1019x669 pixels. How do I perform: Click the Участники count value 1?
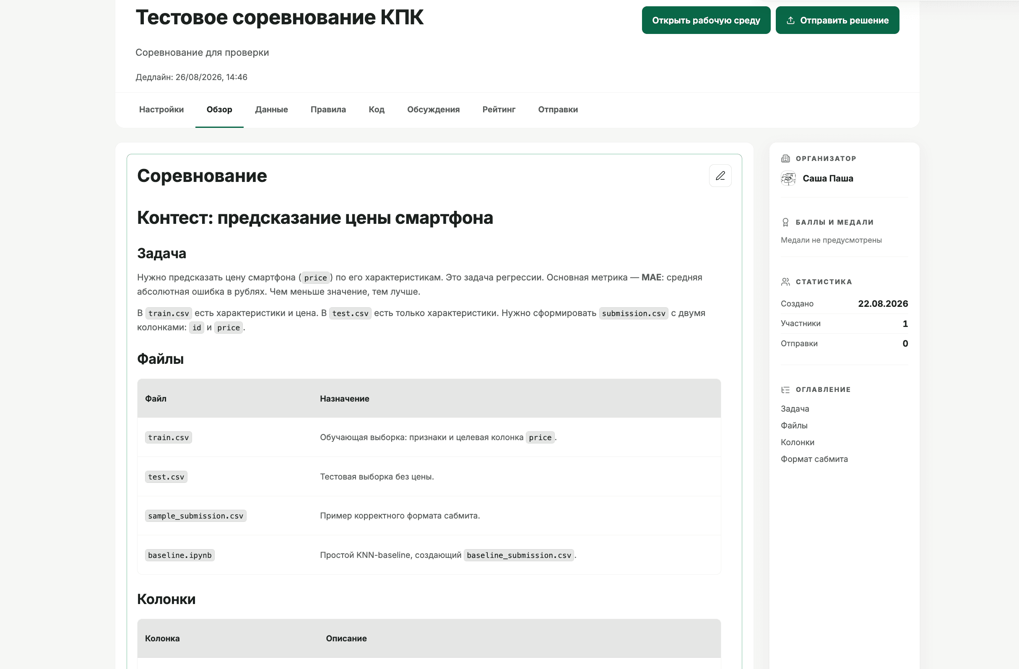pyautogui.click(x=905, y=324)
